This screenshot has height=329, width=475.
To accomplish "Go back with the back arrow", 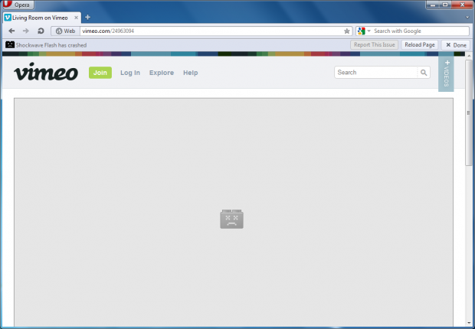I will (x=11, y=31).
